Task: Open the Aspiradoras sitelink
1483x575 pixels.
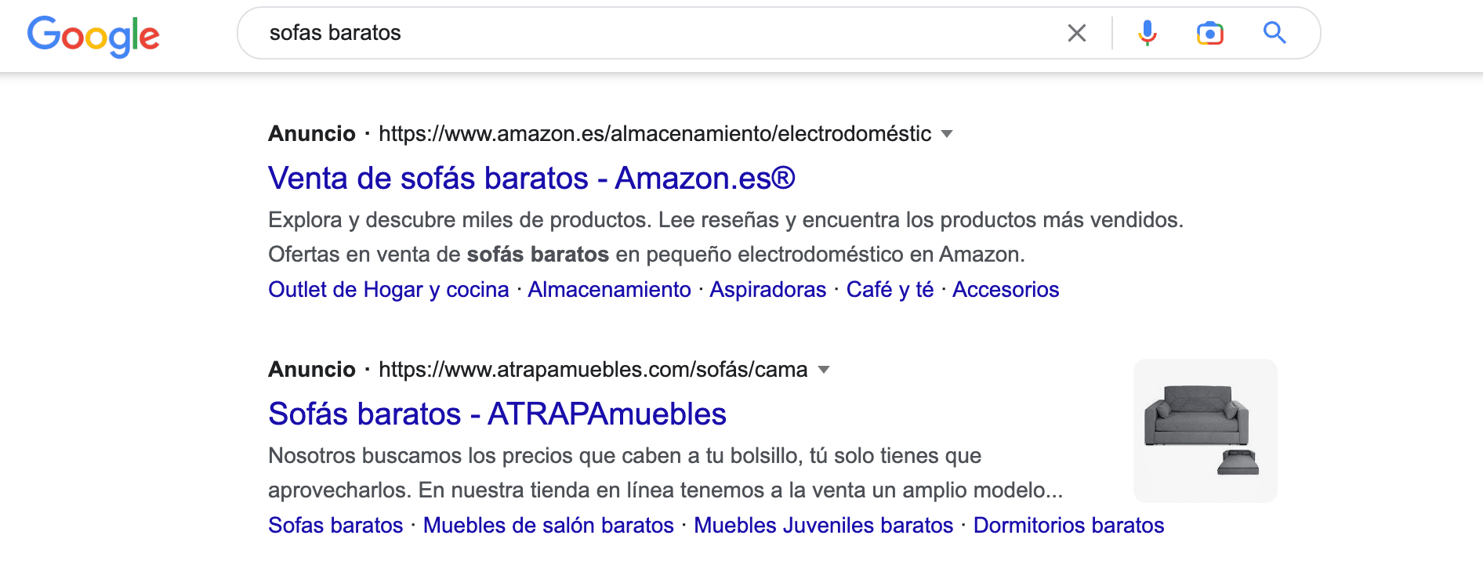Action: click(767, 290)
